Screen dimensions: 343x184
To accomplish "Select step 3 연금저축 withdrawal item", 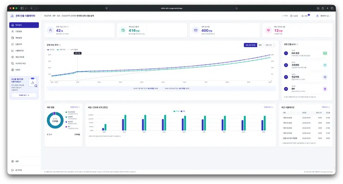I will 306,77.
